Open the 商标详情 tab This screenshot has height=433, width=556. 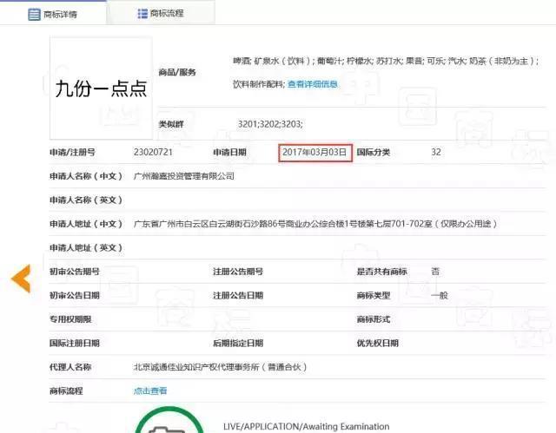coord(53,14)
